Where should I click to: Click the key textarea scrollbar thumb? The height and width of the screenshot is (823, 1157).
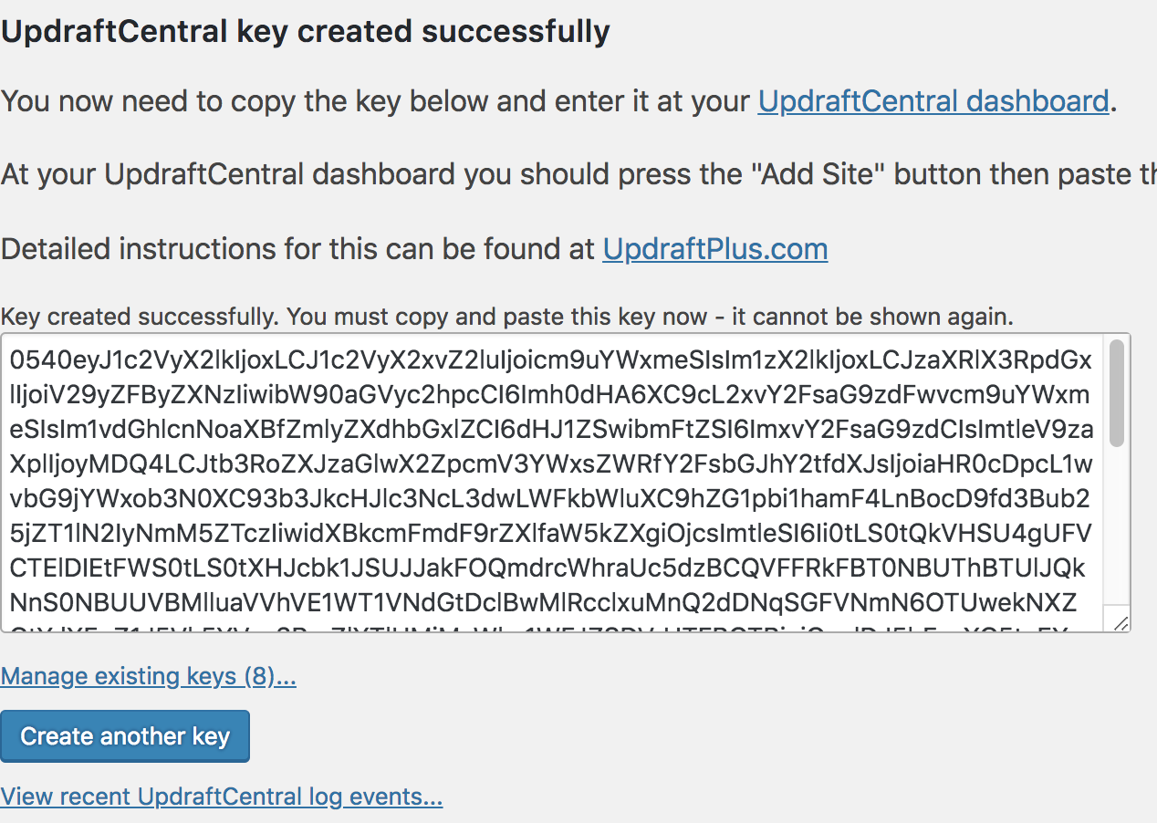point(1118,393)
